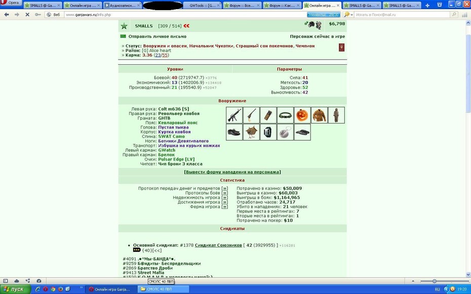471x294 pixels.
Task: Launch Chrome from the quick launch bar
Action: click(53, 289)
